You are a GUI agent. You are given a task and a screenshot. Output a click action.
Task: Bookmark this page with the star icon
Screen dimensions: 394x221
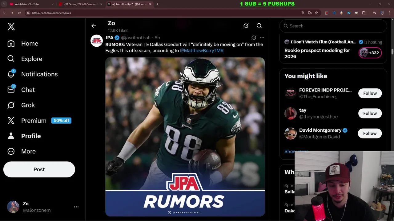click(316, 13)
